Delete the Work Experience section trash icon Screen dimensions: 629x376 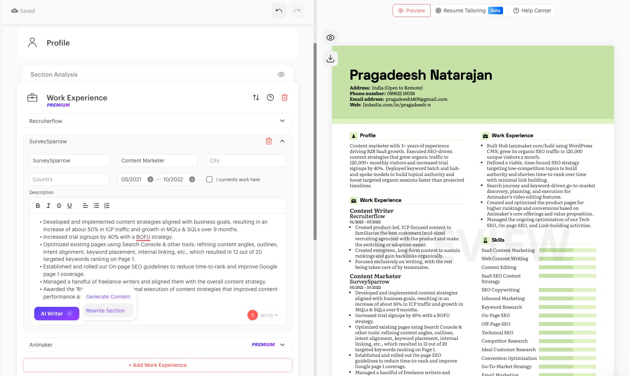click(285, 97)
